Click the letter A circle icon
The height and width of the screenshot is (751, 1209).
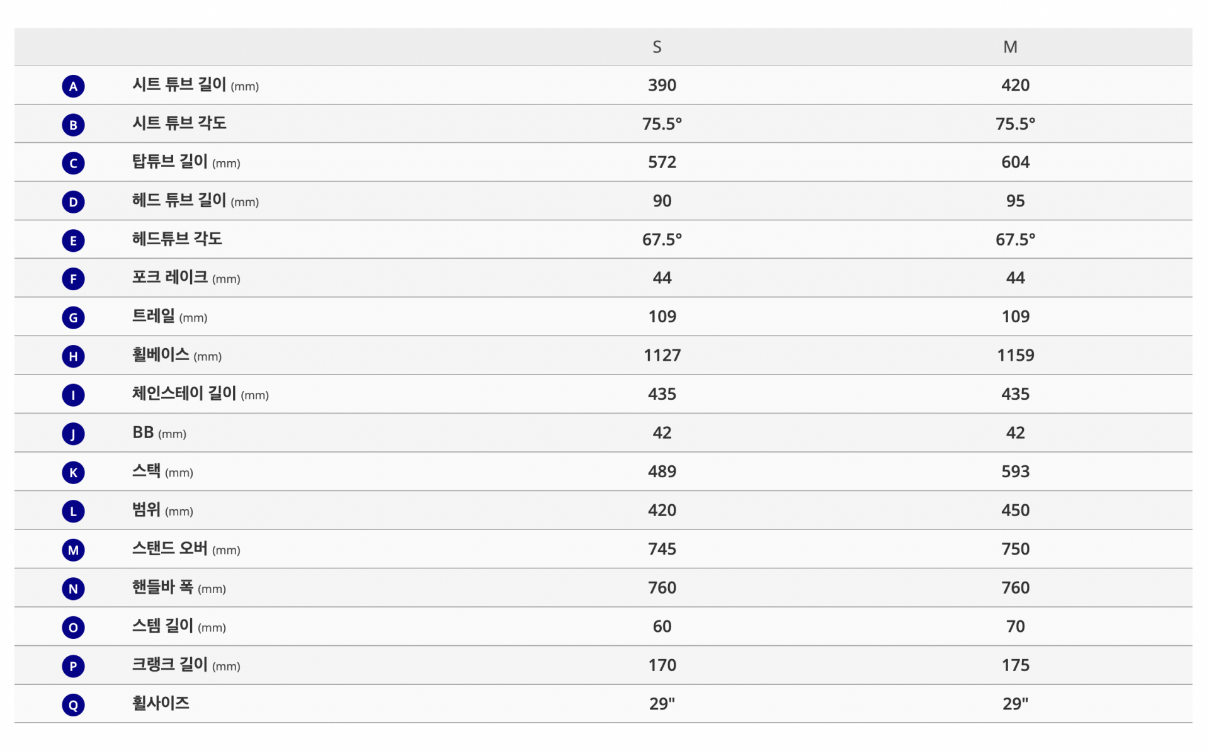tap(73, 86)
